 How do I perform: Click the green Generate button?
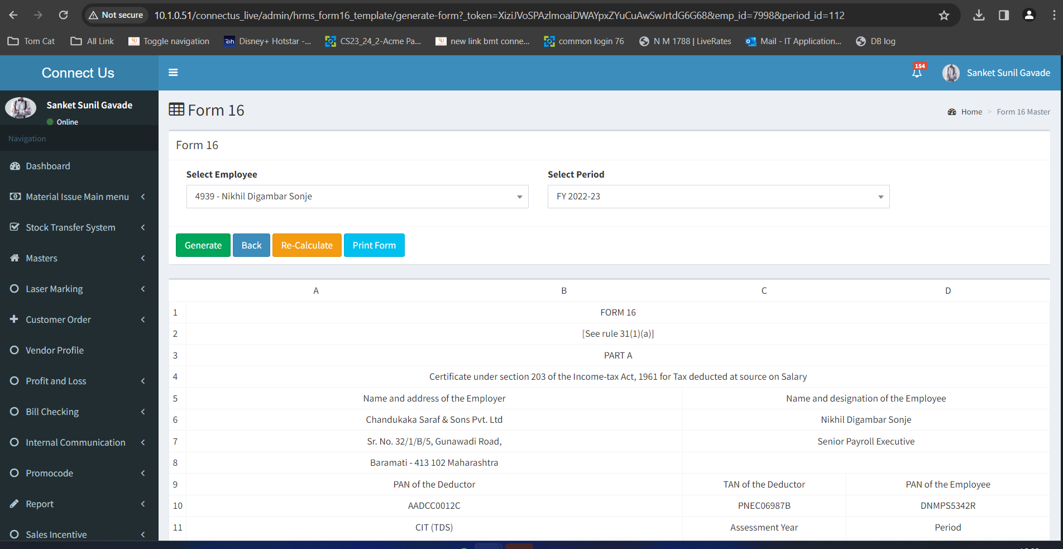(x=203, y=245)
